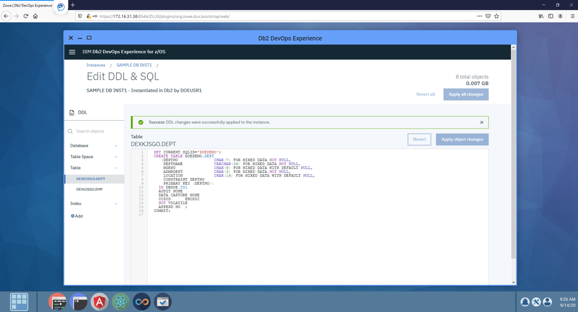Open a new browser tab

[72, 5]
